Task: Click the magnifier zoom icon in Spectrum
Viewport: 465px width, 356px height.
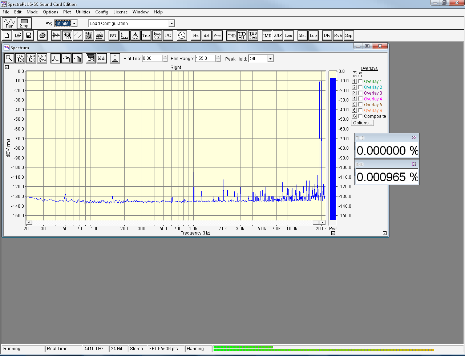Action: 9,58
